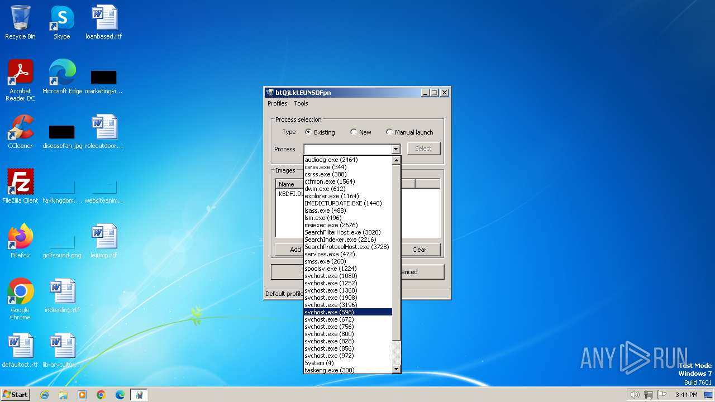The image size is (715, 402).
Task: Open the Recycle Bin desktop icon
Action: [20, 22]
